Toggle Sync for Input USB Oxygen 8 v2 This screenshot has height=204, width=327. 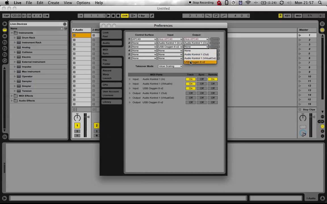pos(202,88)
